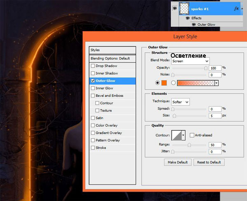This screenshot has height=201, width=247.
Task: Click the Effects row in layers panel
Action: tap(211, 18)
